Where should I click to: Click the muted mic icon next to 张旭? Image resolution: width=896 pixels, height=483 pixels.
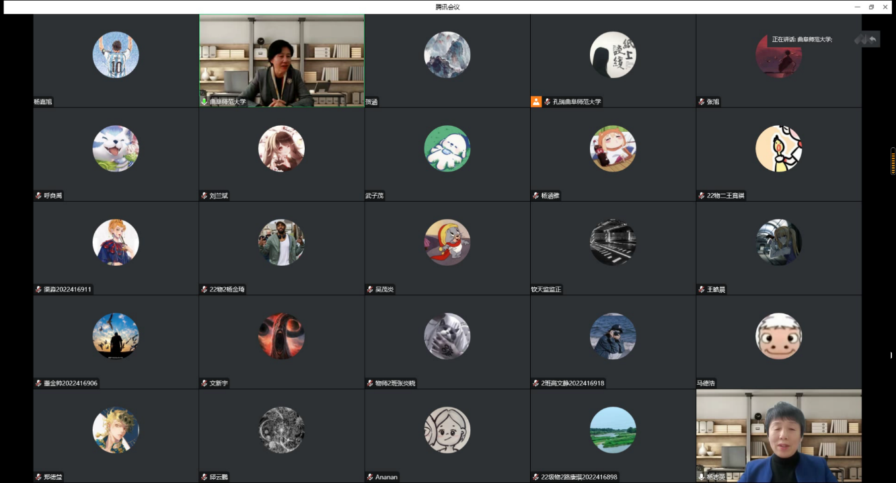point(701,102)
